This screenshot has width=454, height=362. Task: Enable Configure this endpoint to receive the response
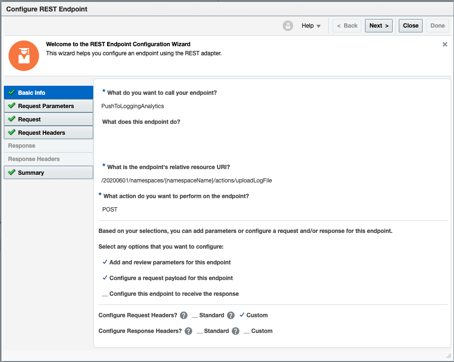105,293
